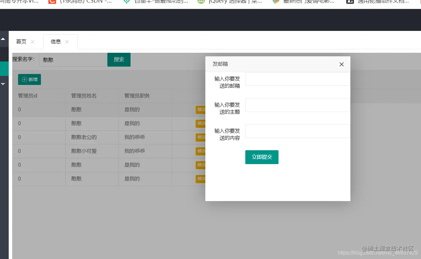Click the plus icon on the 新增 button
The height and width of the screenshot is (259, 421).
[24, 79]
